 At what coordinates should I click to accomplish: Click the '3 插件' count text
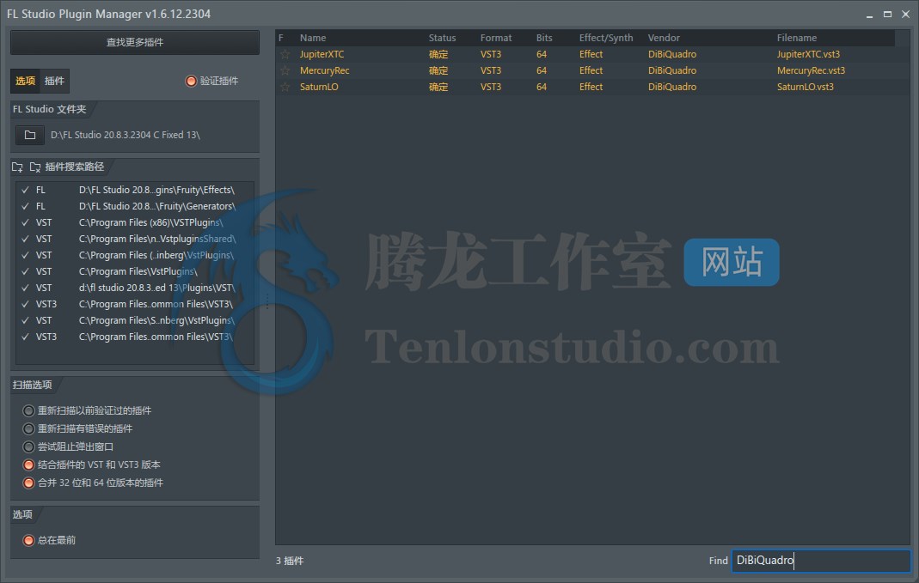pyautogui.click(x=290, y=562)
